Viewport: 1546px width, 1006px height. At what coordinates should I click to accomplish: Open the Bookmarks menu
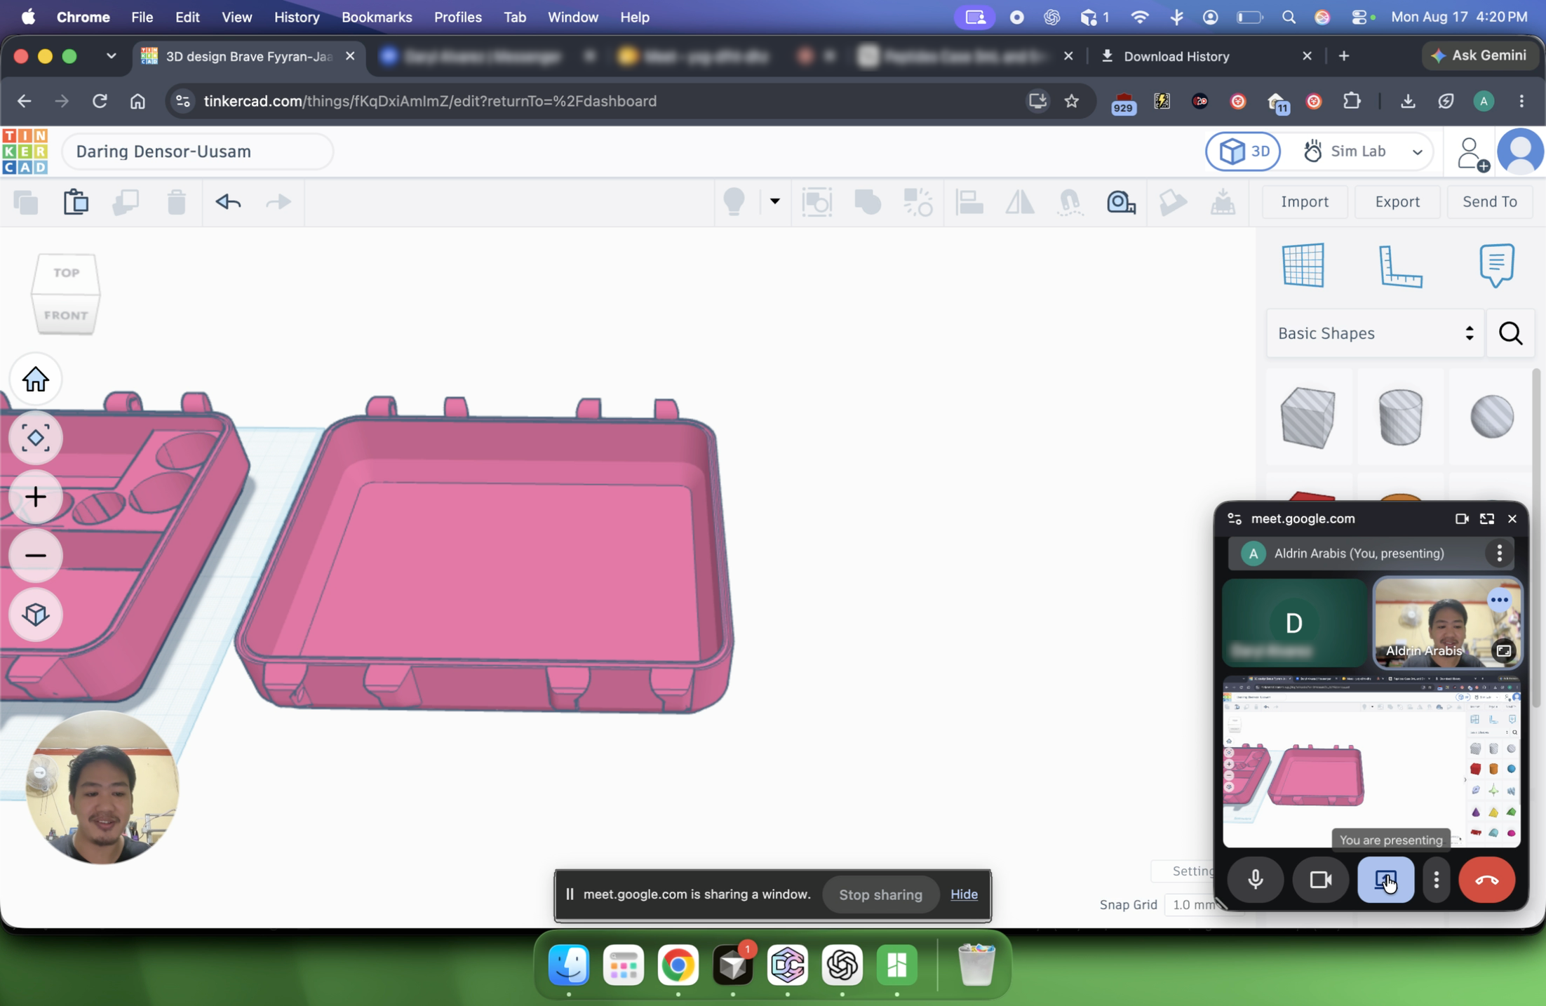pyautogui.click(x=377, y=17)
